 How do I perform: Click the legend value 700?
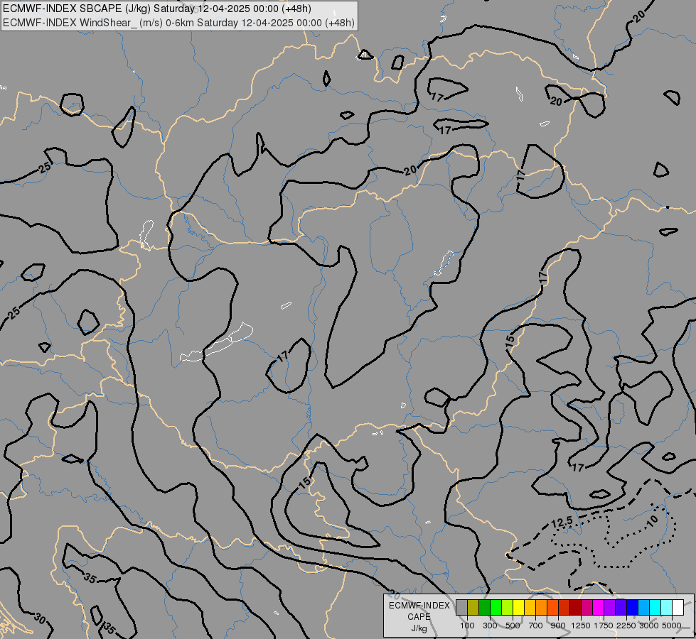pos(536,626)
